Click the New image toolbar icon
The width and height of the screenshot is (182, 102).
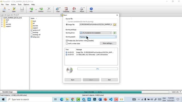[x=4, y=10]
